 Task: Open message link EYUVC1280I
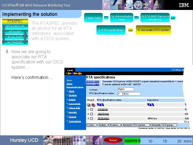tap(93, 85)
